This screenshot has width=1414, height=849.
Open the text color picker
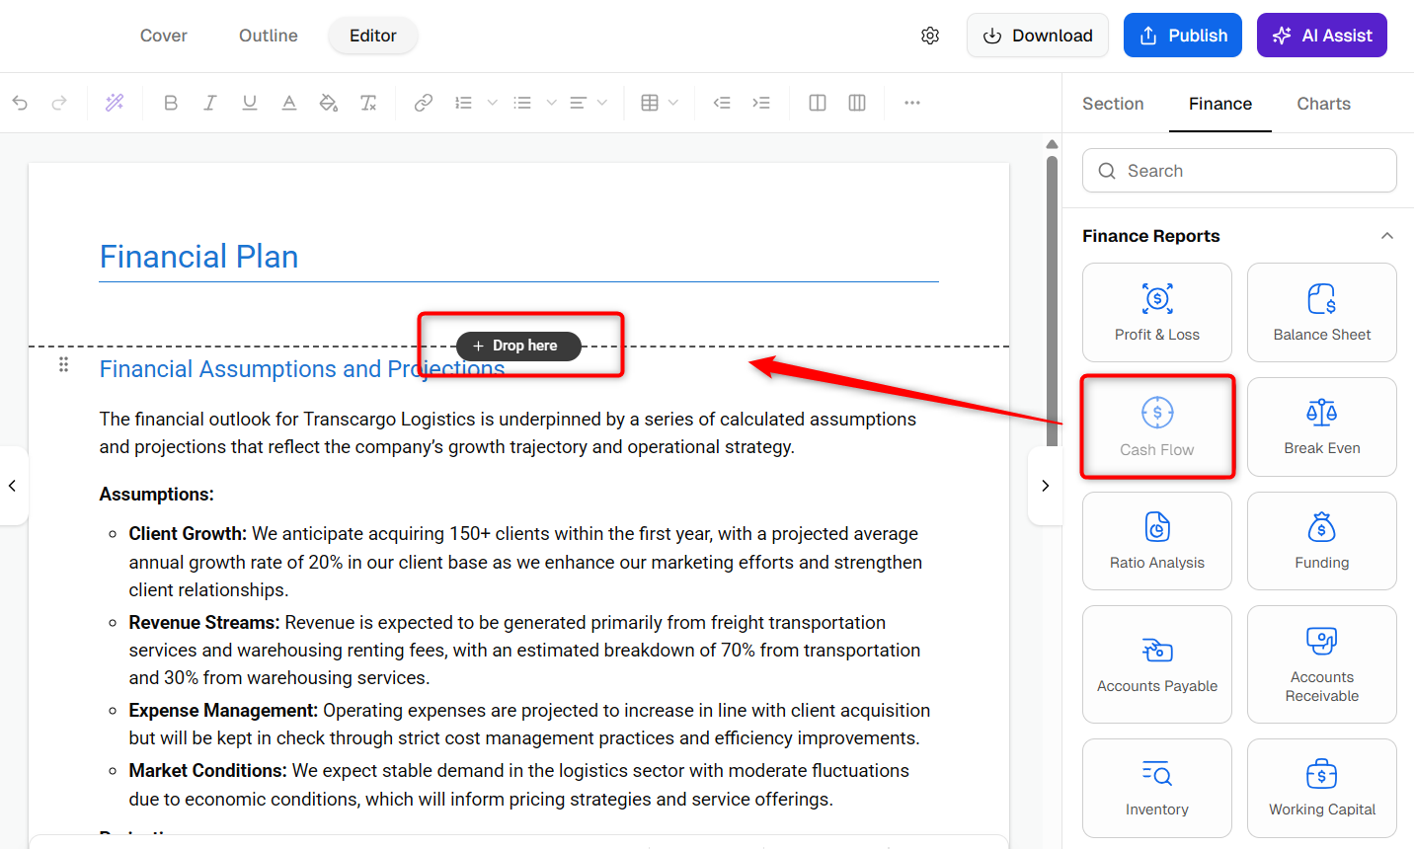[x=289, y=103]
